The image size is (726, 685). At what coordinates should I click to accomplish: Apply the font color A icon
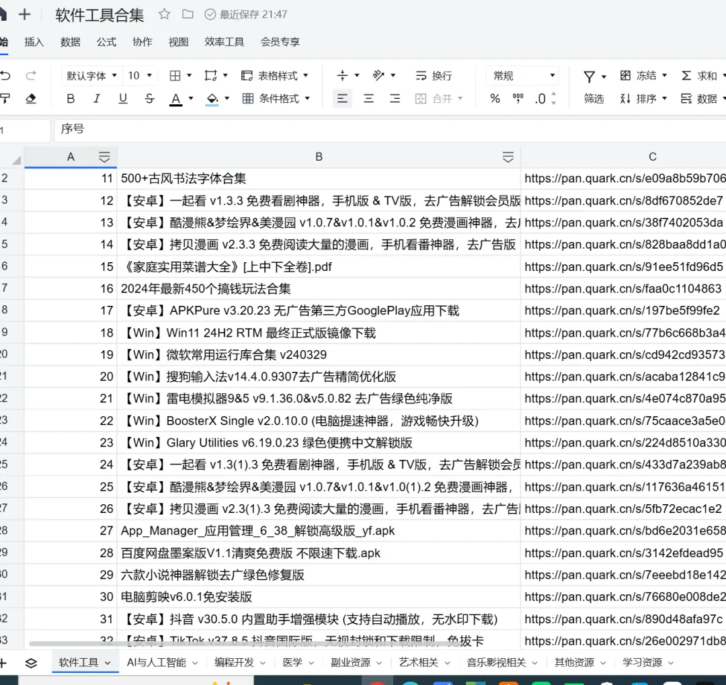click(x=175, y=99)
